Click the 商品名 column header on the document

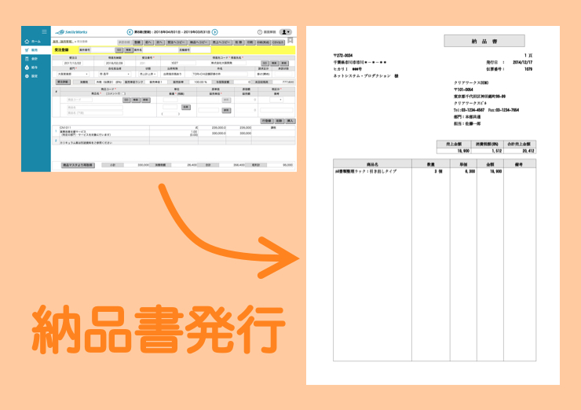point(372,164)
